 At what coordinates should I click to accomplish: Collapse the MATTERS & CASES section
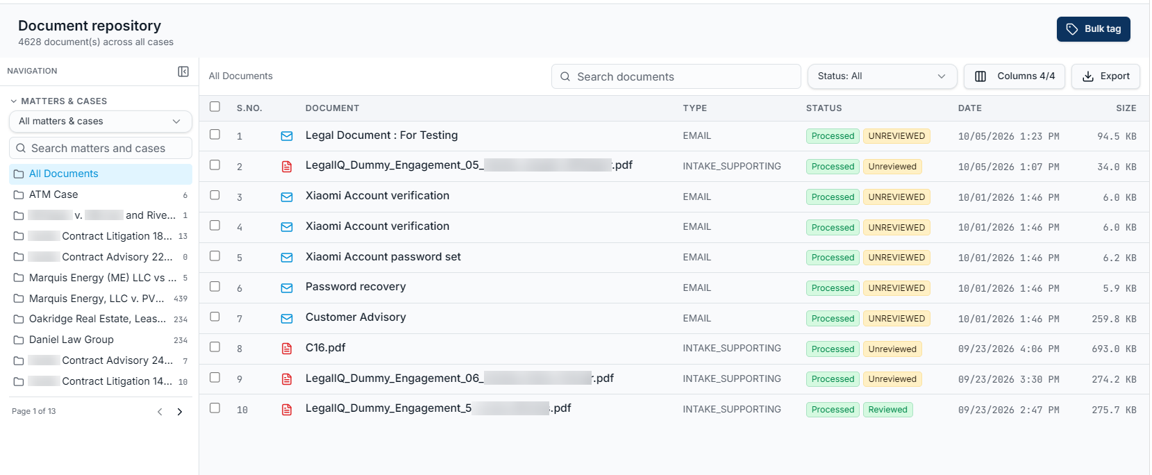tap(58, 101)
